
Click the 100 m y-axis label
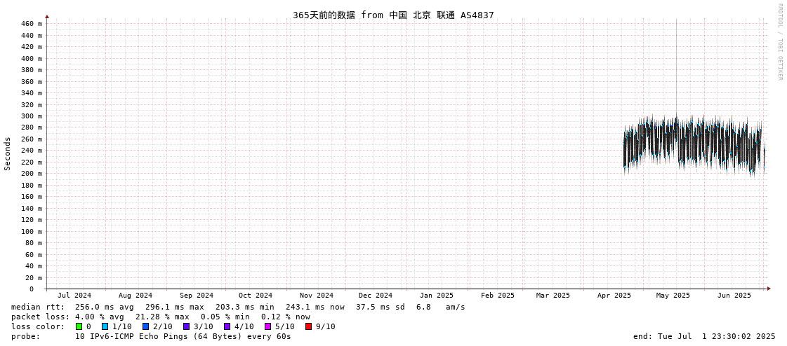tap(32, 231)
